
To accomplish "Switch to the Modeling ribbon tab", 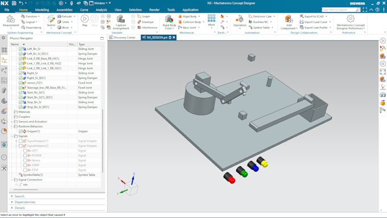I will (x=42, y=10).
